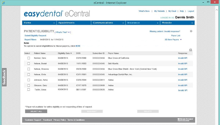Expand the What's This? dropdown
The width and height of the screenshot is (220, 125).
click(x=69, y=32)
